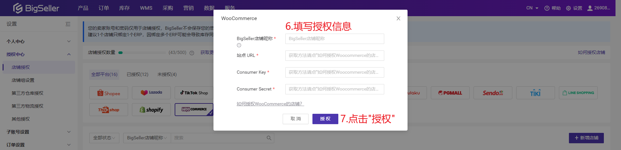
Task: Focus the 站点 URL input field
Action: [335, 56]
